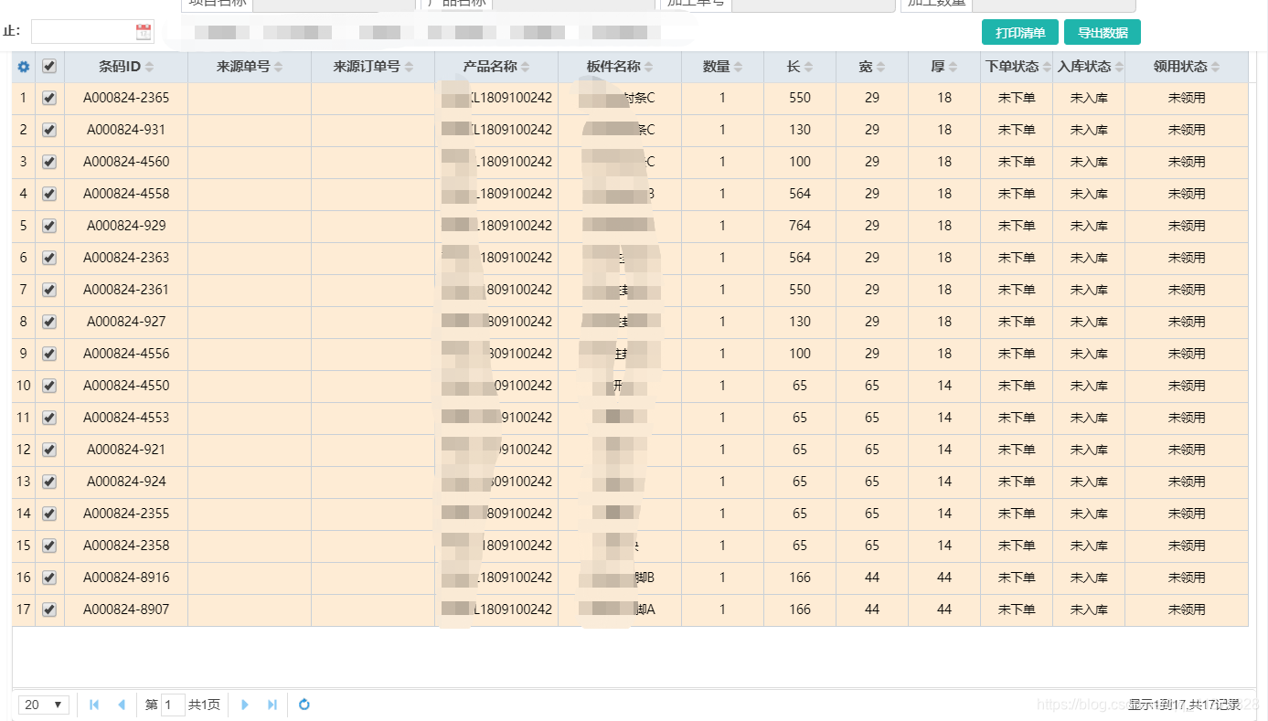The height and width of the screenshot is (721, 1268).
Task: Select cell A000824-4553
Action: [x=126, y=418]
